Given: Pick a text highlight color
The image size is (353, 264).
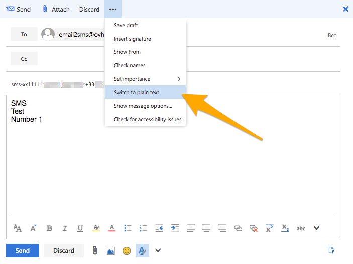Looking at the screenshot, I should click(x=96, y=228).
